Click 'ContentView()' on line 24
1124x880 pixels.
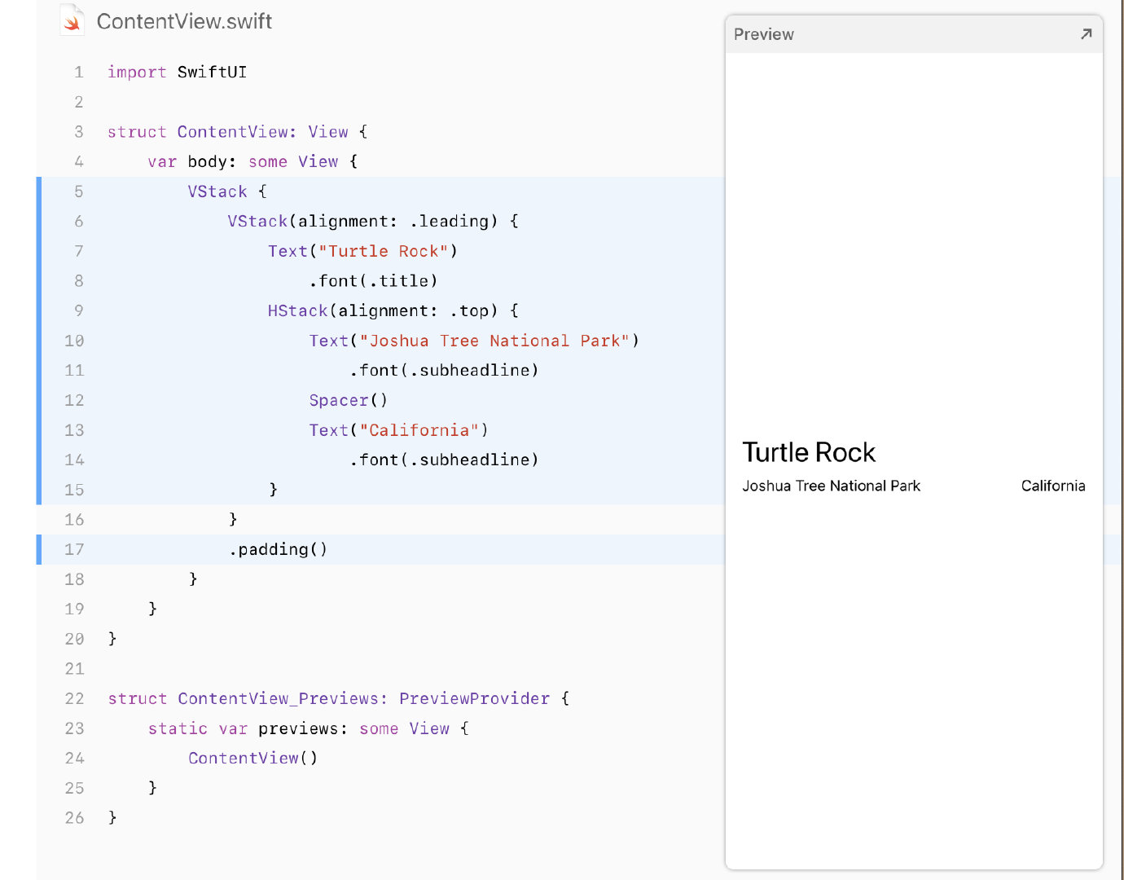(x=252, y=759)
